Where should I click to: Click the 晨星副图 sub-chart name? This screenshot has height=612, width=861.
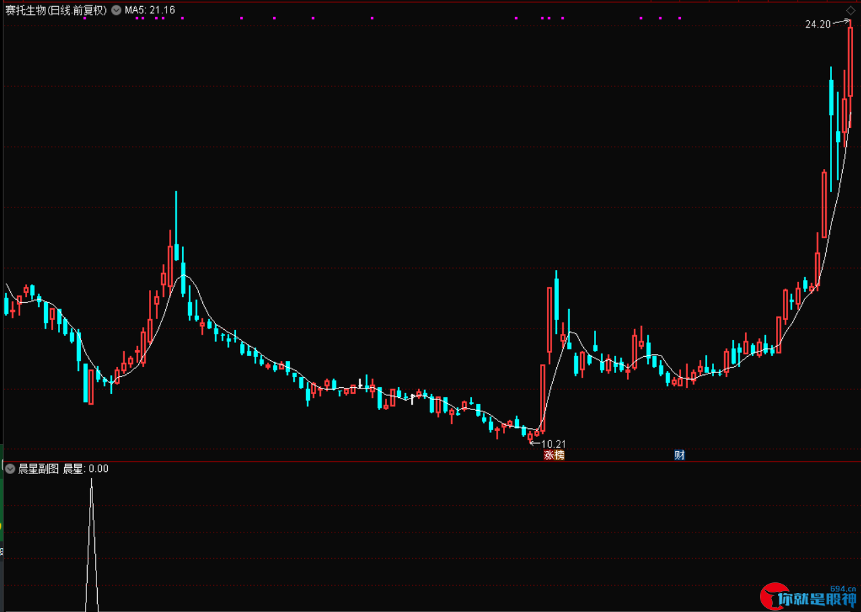[x=38, y=469]
